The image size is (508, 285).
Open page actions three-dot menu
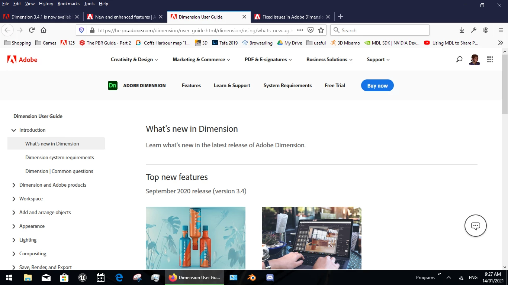point(300,30)
